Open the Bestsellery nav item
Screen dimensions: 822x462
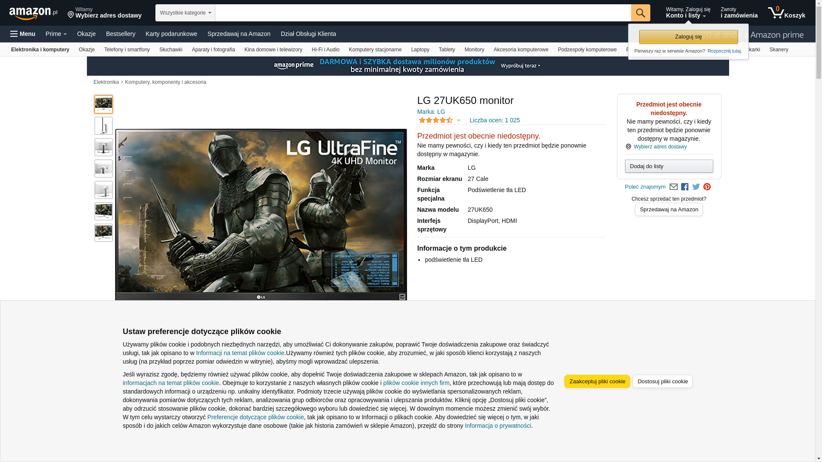tap(120, 34)
